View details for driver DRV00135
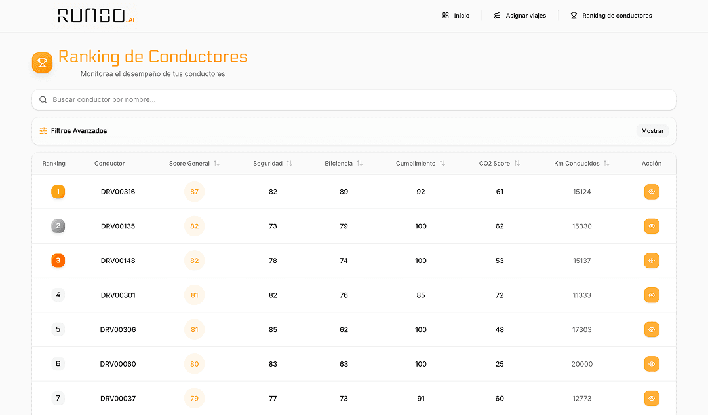The width and height of the screenshot is (708, 415). 651,226
